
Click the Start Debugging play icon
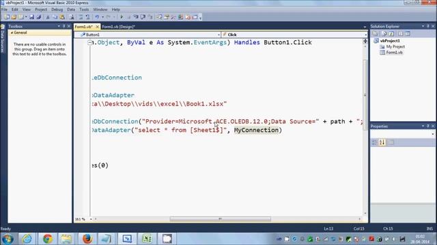122,17
